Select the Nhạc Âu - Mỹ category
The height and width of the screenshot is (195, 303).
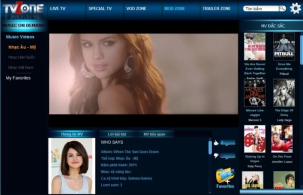pos(22,47)
